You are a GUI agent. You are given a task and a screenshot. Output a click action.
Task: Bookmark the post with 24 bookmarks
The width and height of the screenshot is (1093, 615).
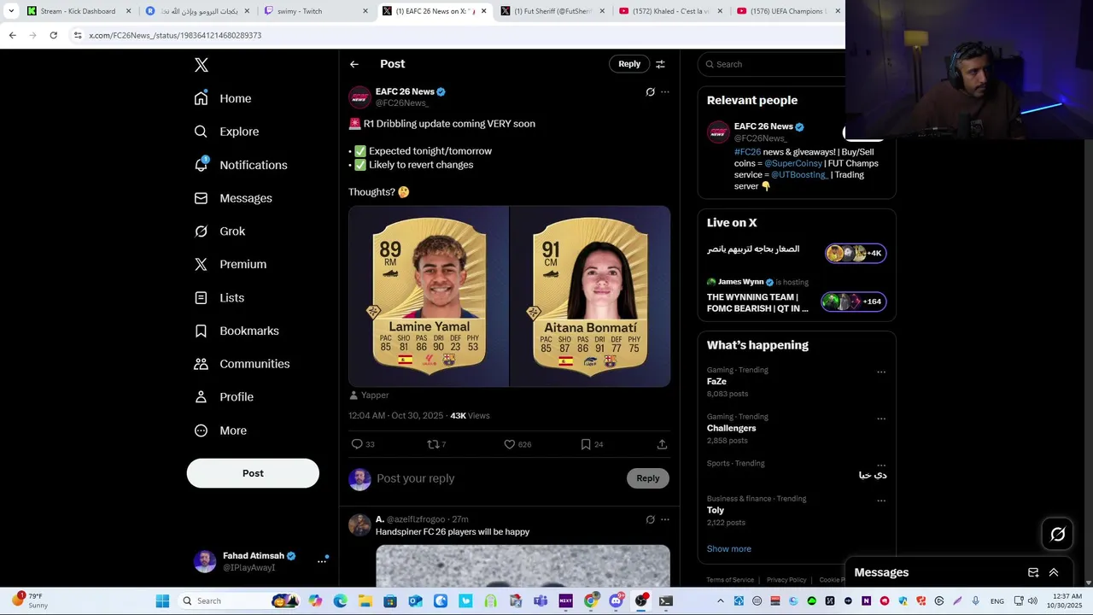(x=586, y=444)
